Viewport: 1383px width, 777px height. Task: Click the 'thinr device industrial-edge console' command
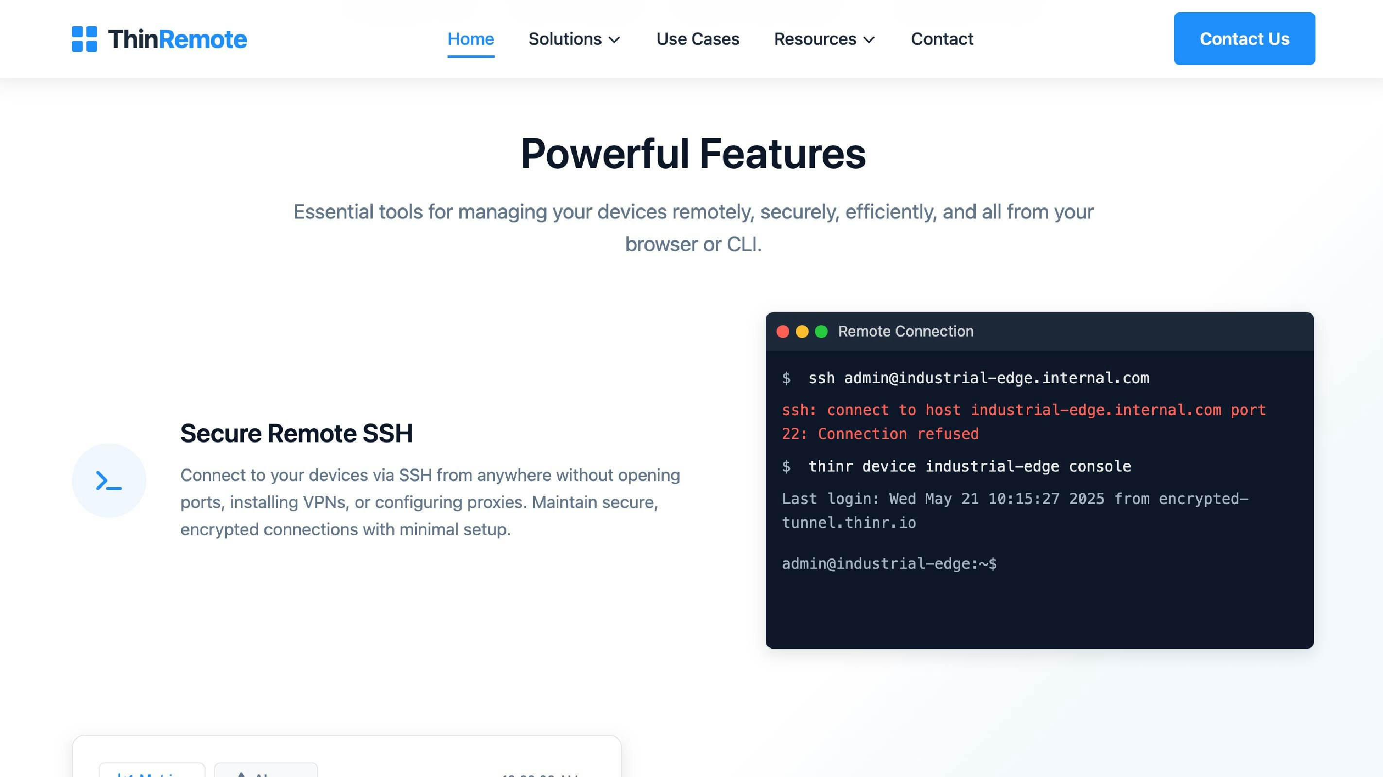click(969, 466)
